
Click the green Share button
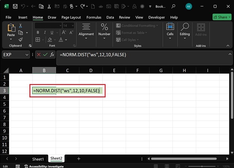(222, 17)
